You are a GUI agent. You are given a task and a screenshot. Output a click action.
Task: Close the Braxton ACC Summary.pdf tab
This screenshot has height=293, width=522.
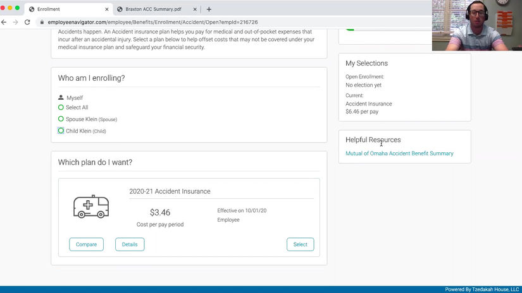(x=195, y=9)
